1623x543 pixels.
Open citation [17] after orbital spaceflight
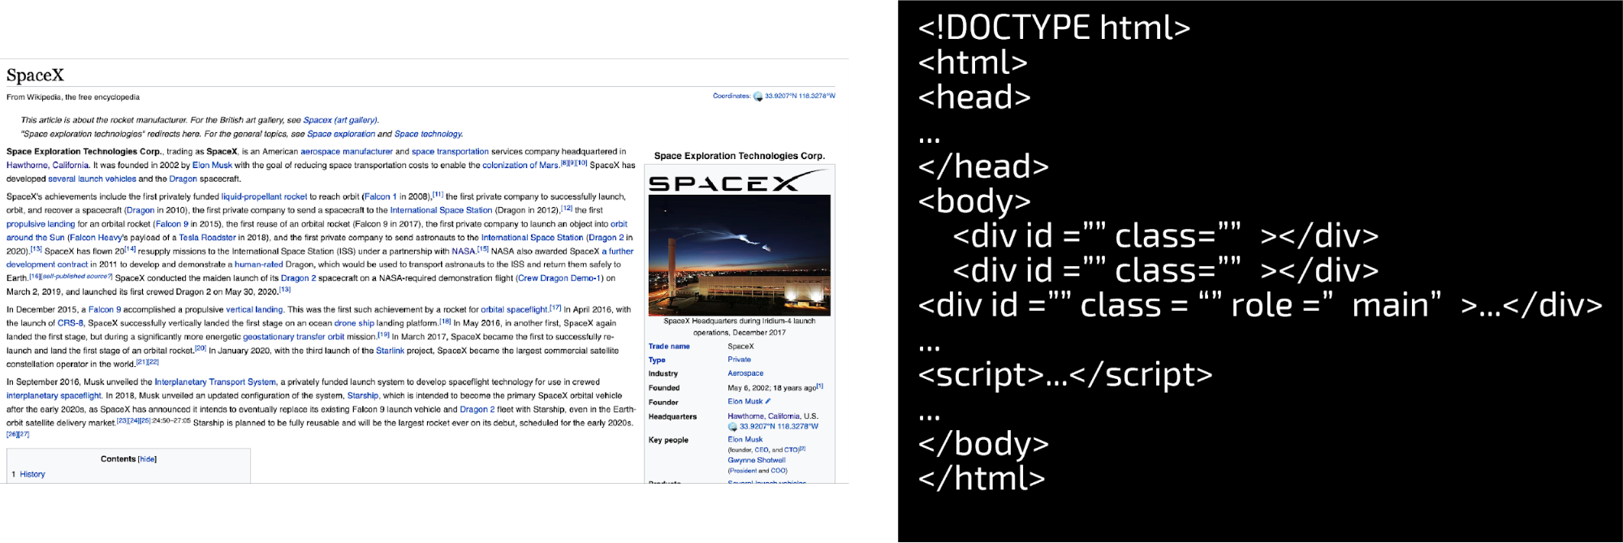[555, 308]
